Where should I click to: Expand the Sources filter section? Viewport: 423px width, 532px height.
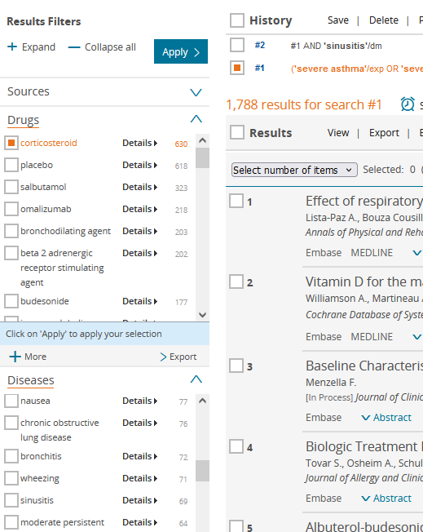(x=196, y=92)
